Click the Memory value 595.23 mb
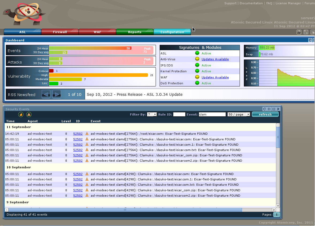 (267, 47)
